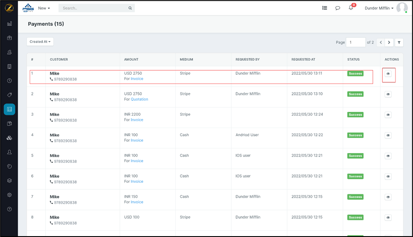Click the filter funnel button
The height and width of the screenshot is (237, 413).
(399, 42)
